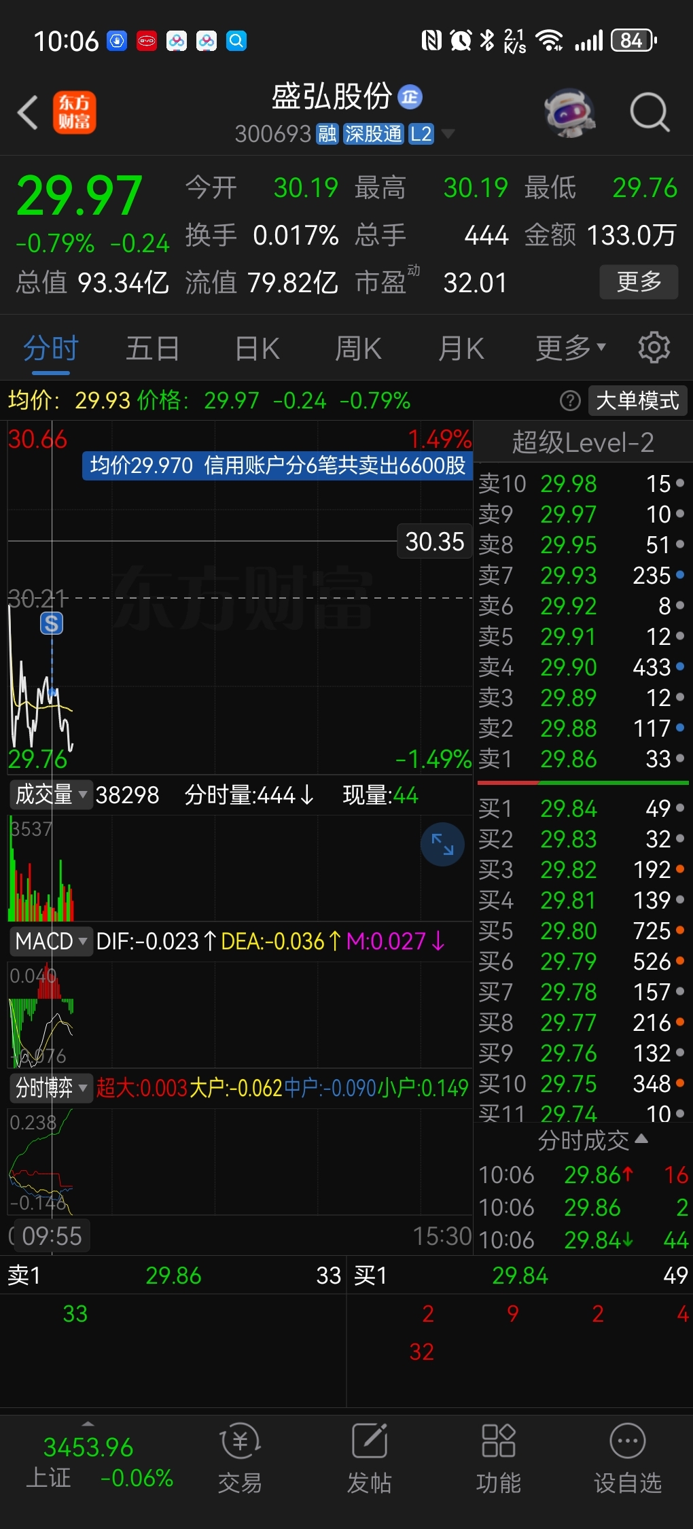Tap the blue 企 badge beside stock name
Image resolution: width=693 pixels, height=1529 pixels.
click(x=410, y=97)
